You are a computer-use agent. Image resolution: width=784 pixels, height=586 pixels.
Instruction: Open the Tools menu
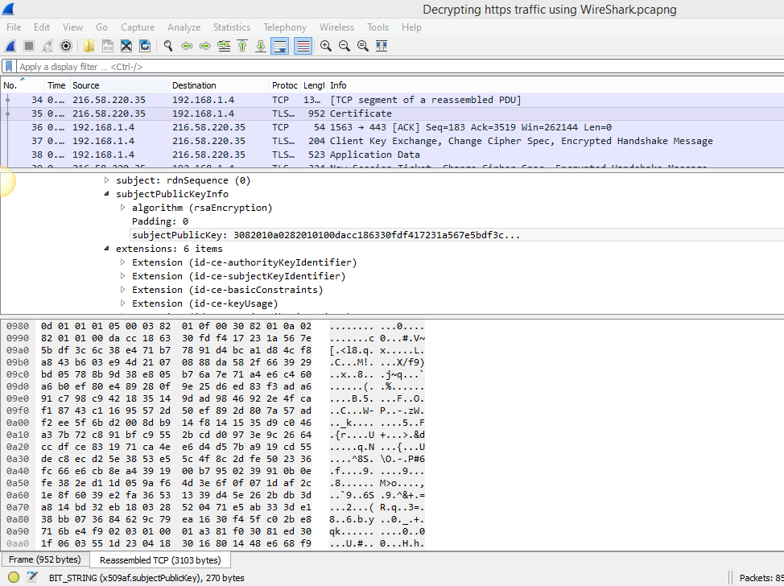coord(378,27)
